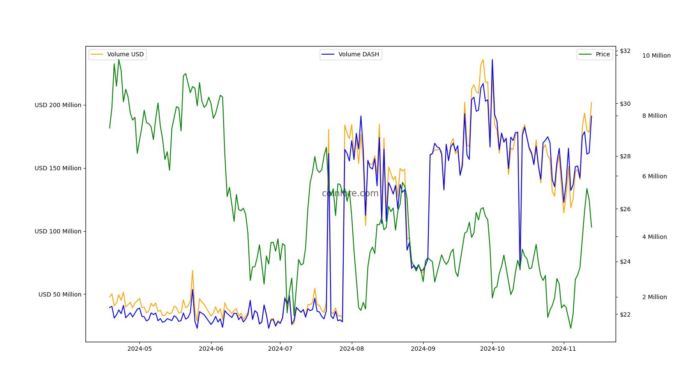
Task: Click the USD 200 Million axis label
Action: (x=58, y=105)
